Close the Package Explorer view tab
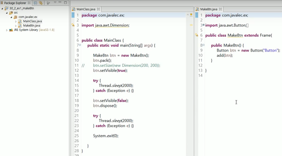The height and width of the screenshot is (156, 282). pos(30,3)
